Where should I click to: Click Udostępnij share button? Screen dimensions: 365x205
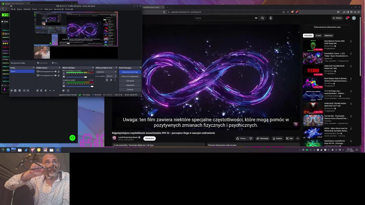click(x=262, y=138)
